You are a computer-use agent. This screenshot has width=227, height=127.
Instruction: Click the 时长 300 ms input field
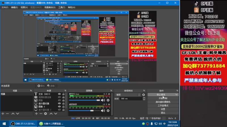click(131, 98)
